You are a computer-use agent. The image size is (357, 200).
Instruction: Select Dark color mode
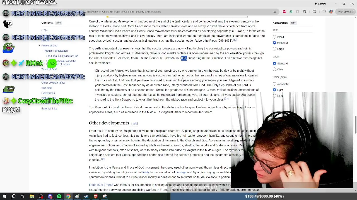pyautogui.click(x=274, y=96)
